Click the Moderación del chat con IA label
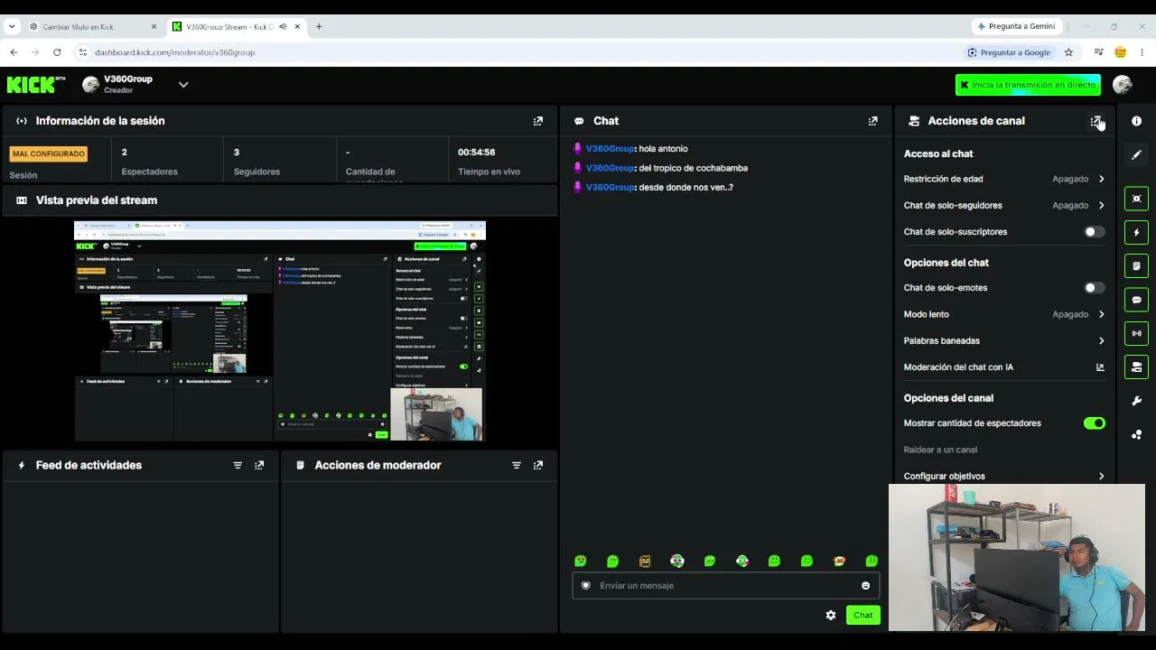The width and height of the screenshot is (1156, 650). click(x=958, y=367)
